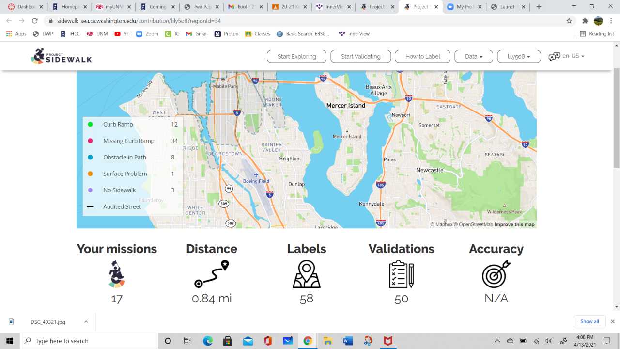
Task: Click the language speech bubble icon
Action: 554,56
